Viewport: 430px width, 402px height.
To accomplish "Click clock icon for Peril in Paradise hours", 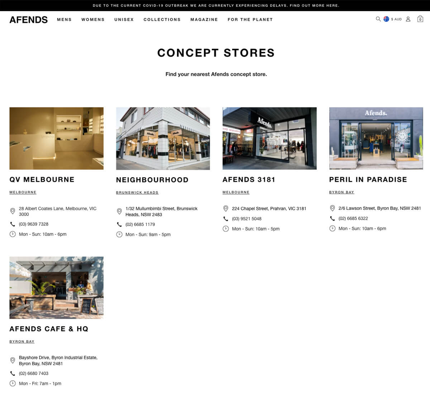I will coord(333,228).
